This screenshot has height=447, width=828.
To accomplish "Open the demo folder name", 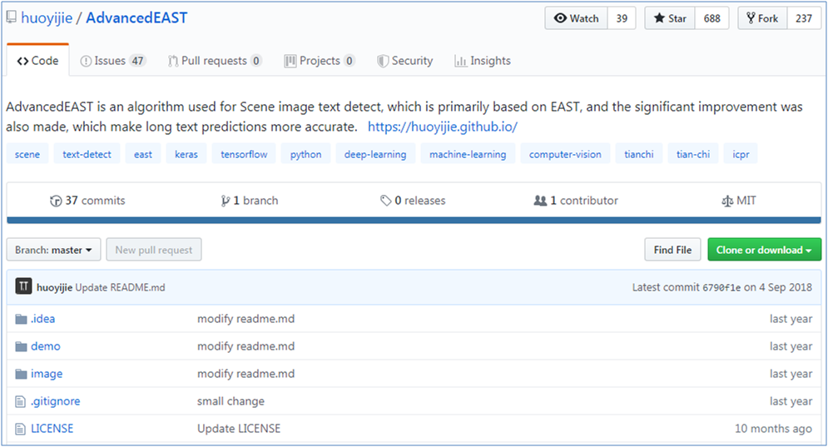I will coord(46,346).
